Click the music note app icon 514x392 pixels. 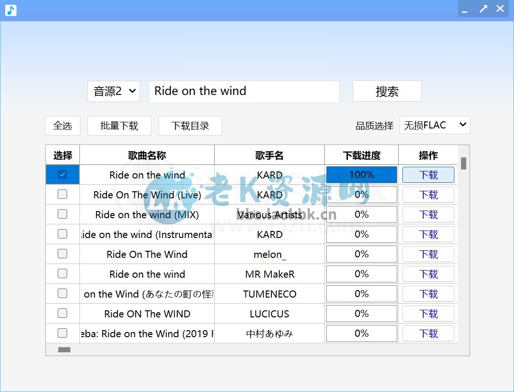pyautogui.click(x=11, y=10)
